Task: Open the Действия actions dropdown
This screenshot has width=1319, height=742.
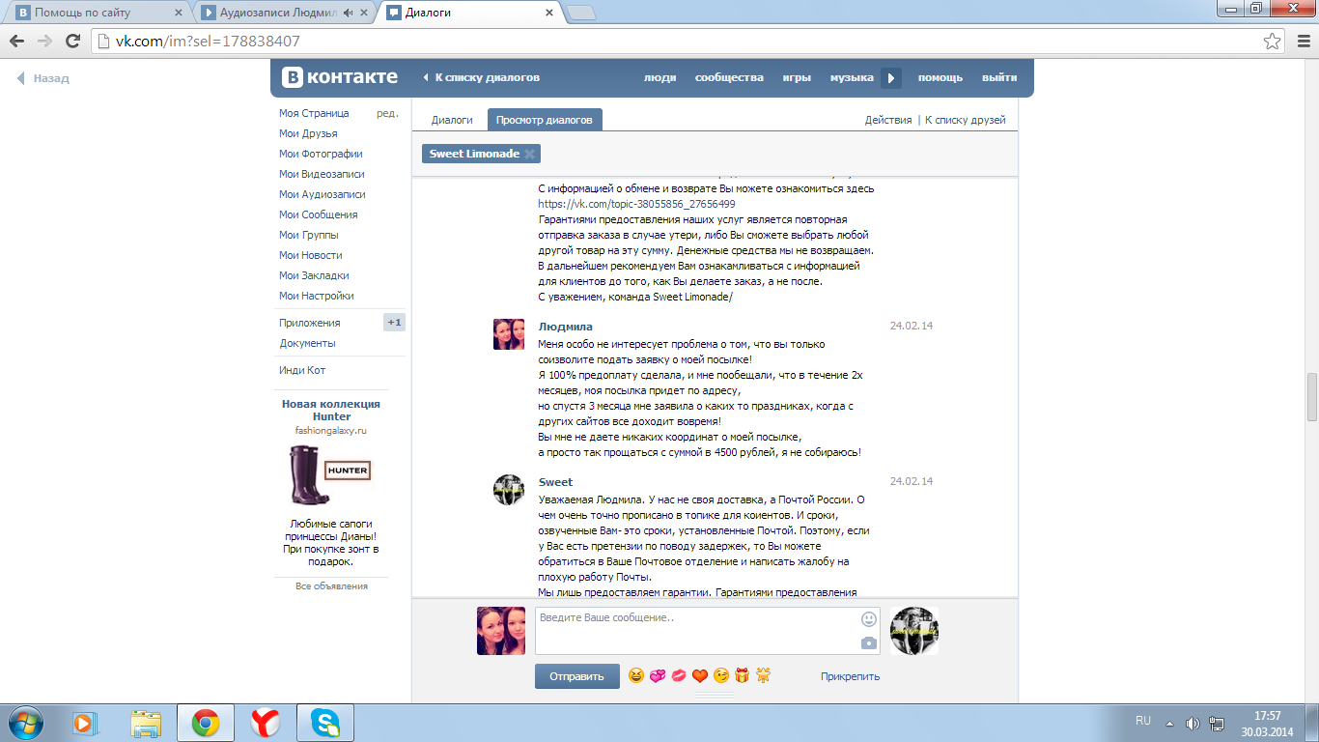Action: [x=887, y=120]
